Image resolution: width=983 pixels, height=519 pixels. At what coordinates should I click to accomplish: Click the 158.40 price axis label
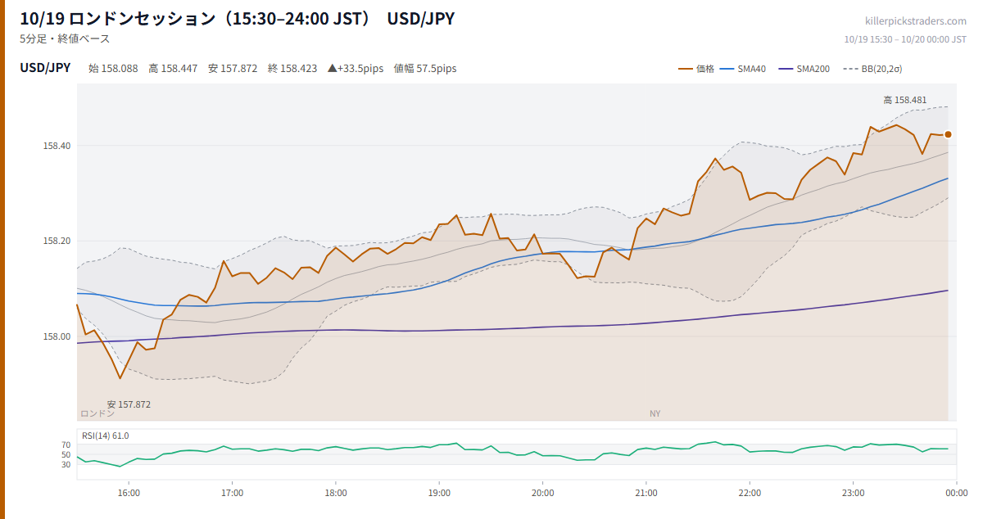pos(57,146)
